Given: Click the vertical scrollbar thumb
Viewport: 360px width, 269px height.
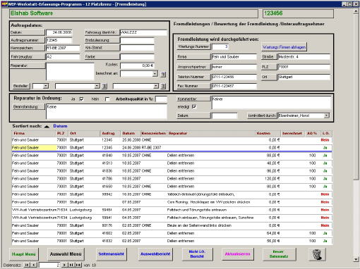Looking at the screenshot, I should click(x=356, y=97).
